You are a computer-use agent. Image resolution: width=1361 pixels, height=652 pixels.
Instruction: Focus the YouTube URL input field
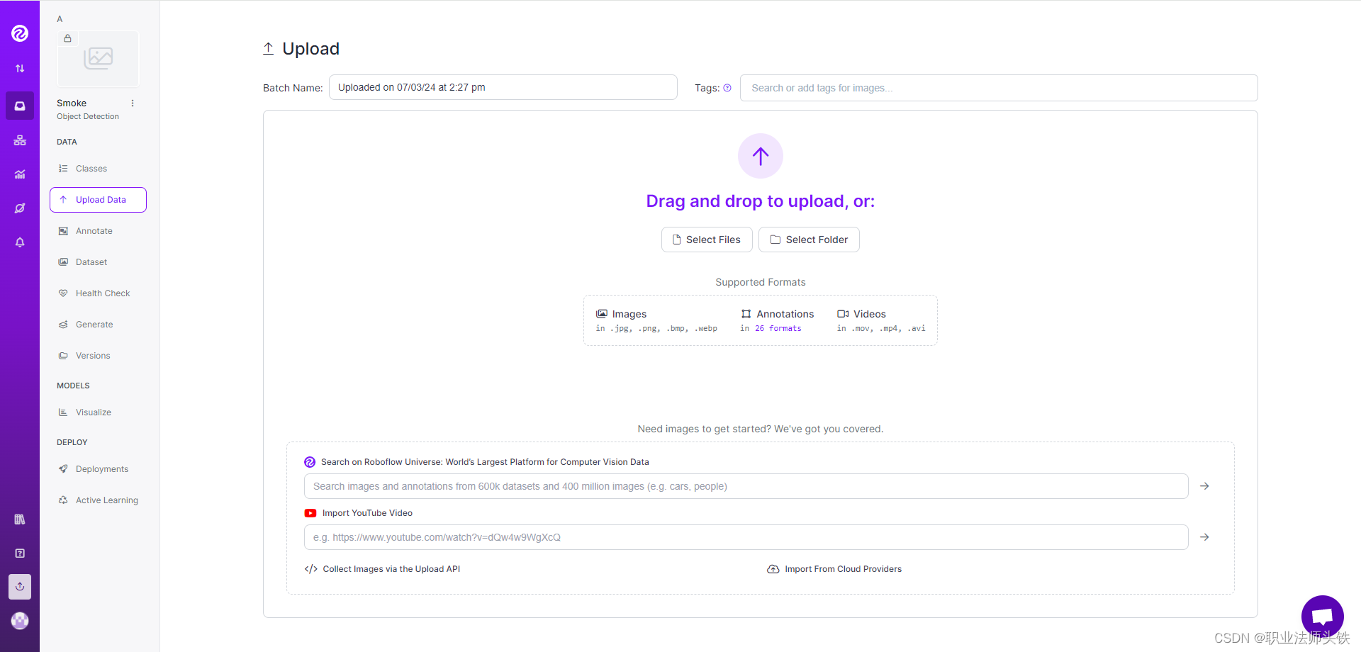click(x=746, y=537)
